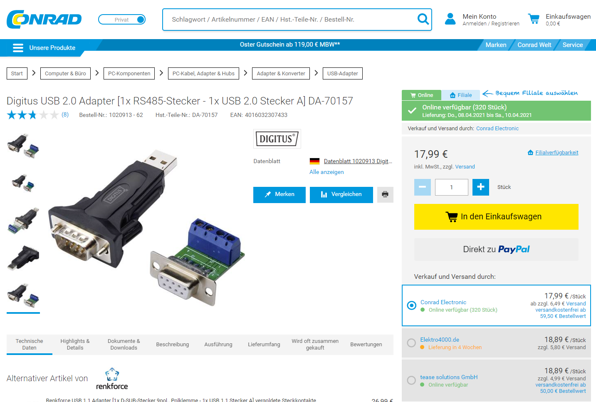This screenshot has height=402, width=596.
Task: Click German flag icon beside Datenblatt
Action: tap(314, 161)
